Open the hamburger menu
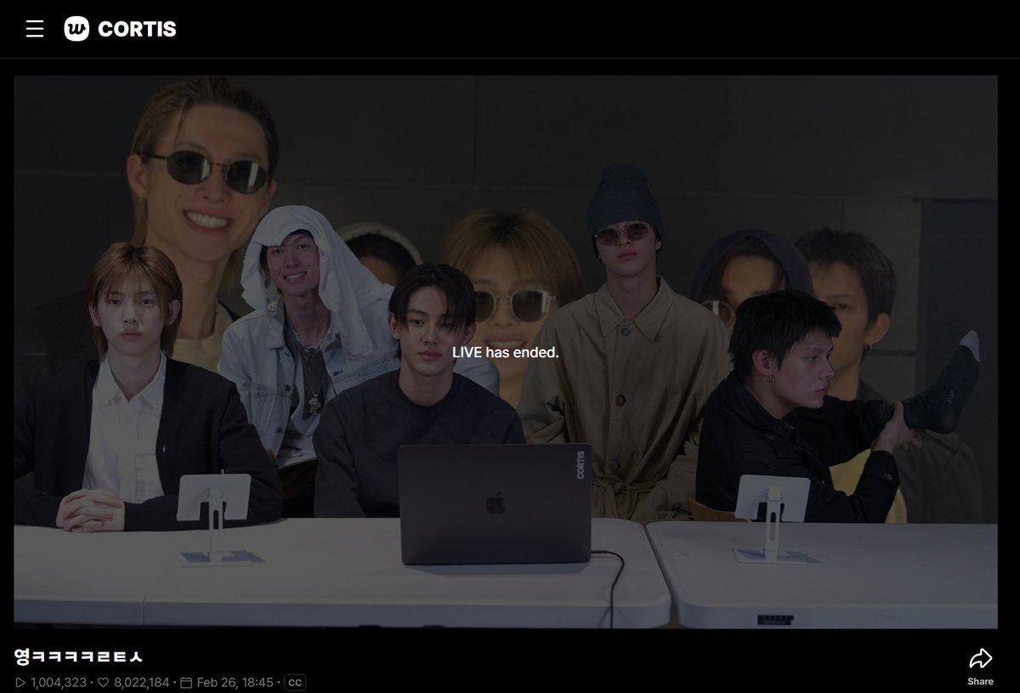The image size is (1020, 693). pyautogui.click(x=34, y=29)
